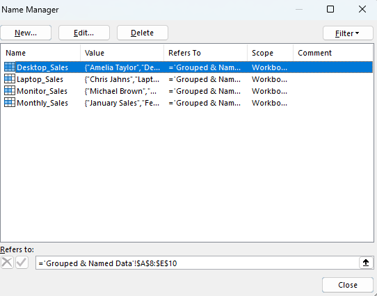377x296 pixels.
Task: Click the "Michael Brown" value cell
Action: click(x=120, y=91)
